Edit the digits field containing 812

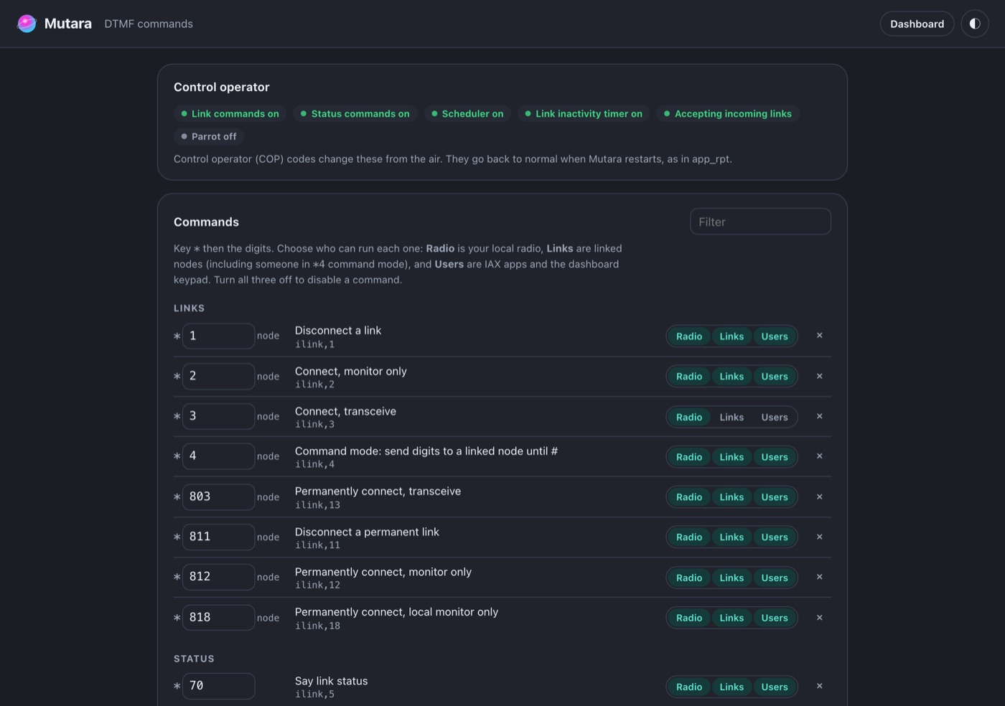click(218, 577)
